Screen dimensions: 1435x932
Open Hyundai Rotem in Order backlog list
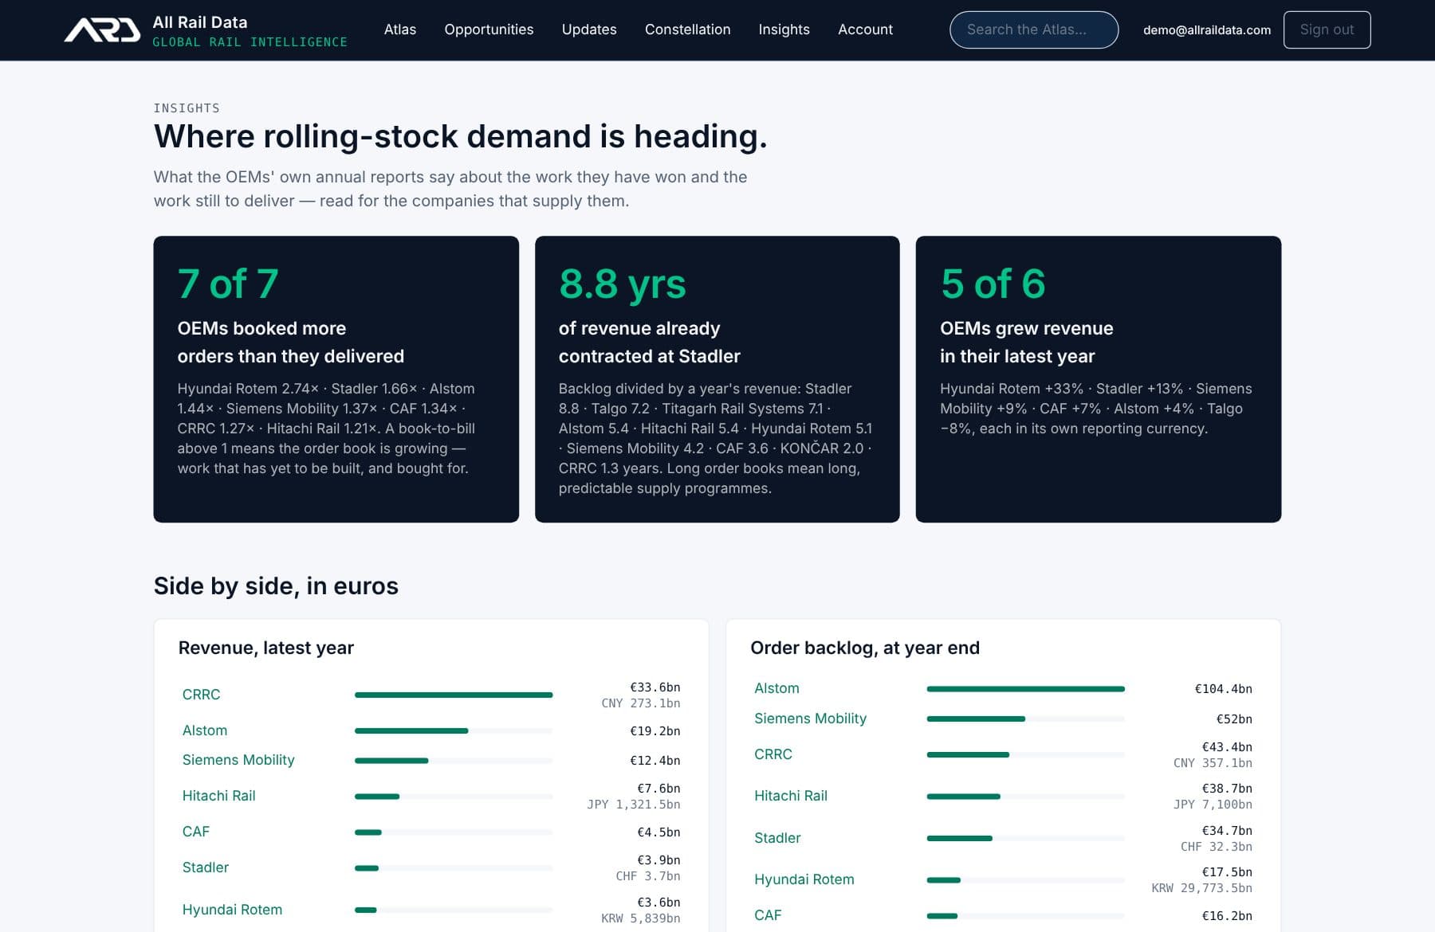tap(804, 879)
